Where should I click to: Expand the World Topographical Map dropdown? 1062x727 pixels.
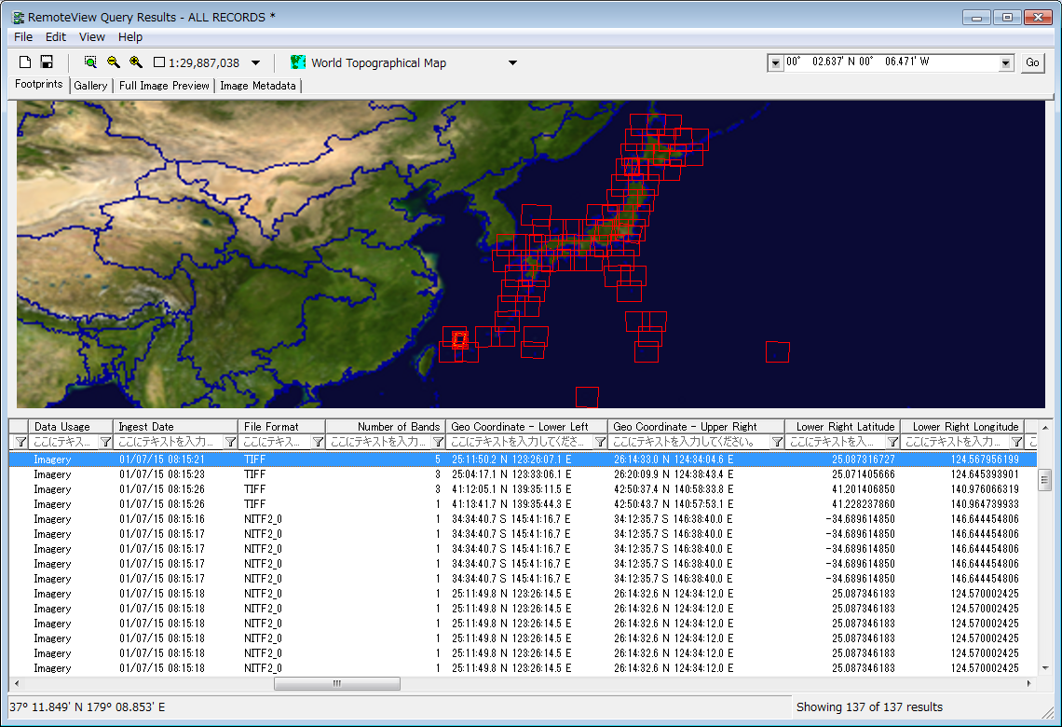point(512,63)
